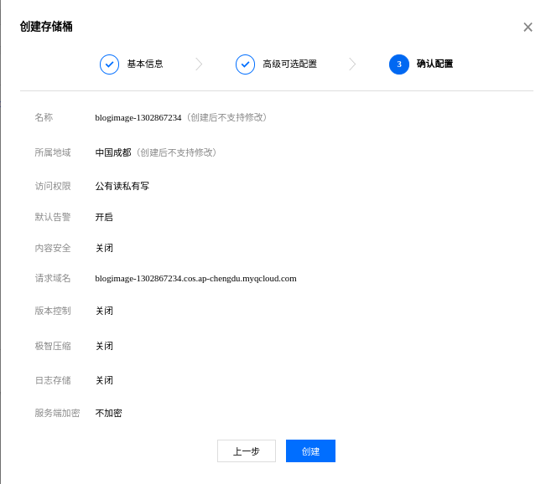Click the checkmark icon for 基本信息 step
The width and height of the screenshot is (546, 484).
(x=109, y=64)
